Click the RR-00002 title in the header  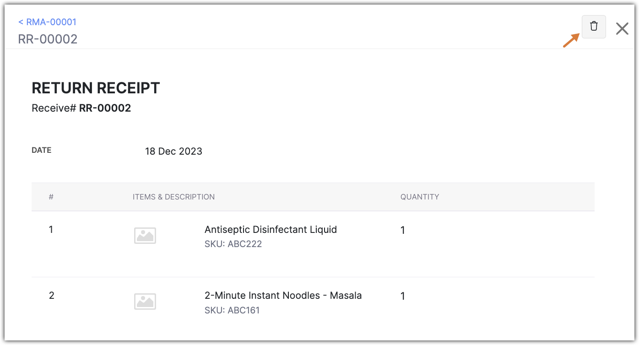point(48,39)
